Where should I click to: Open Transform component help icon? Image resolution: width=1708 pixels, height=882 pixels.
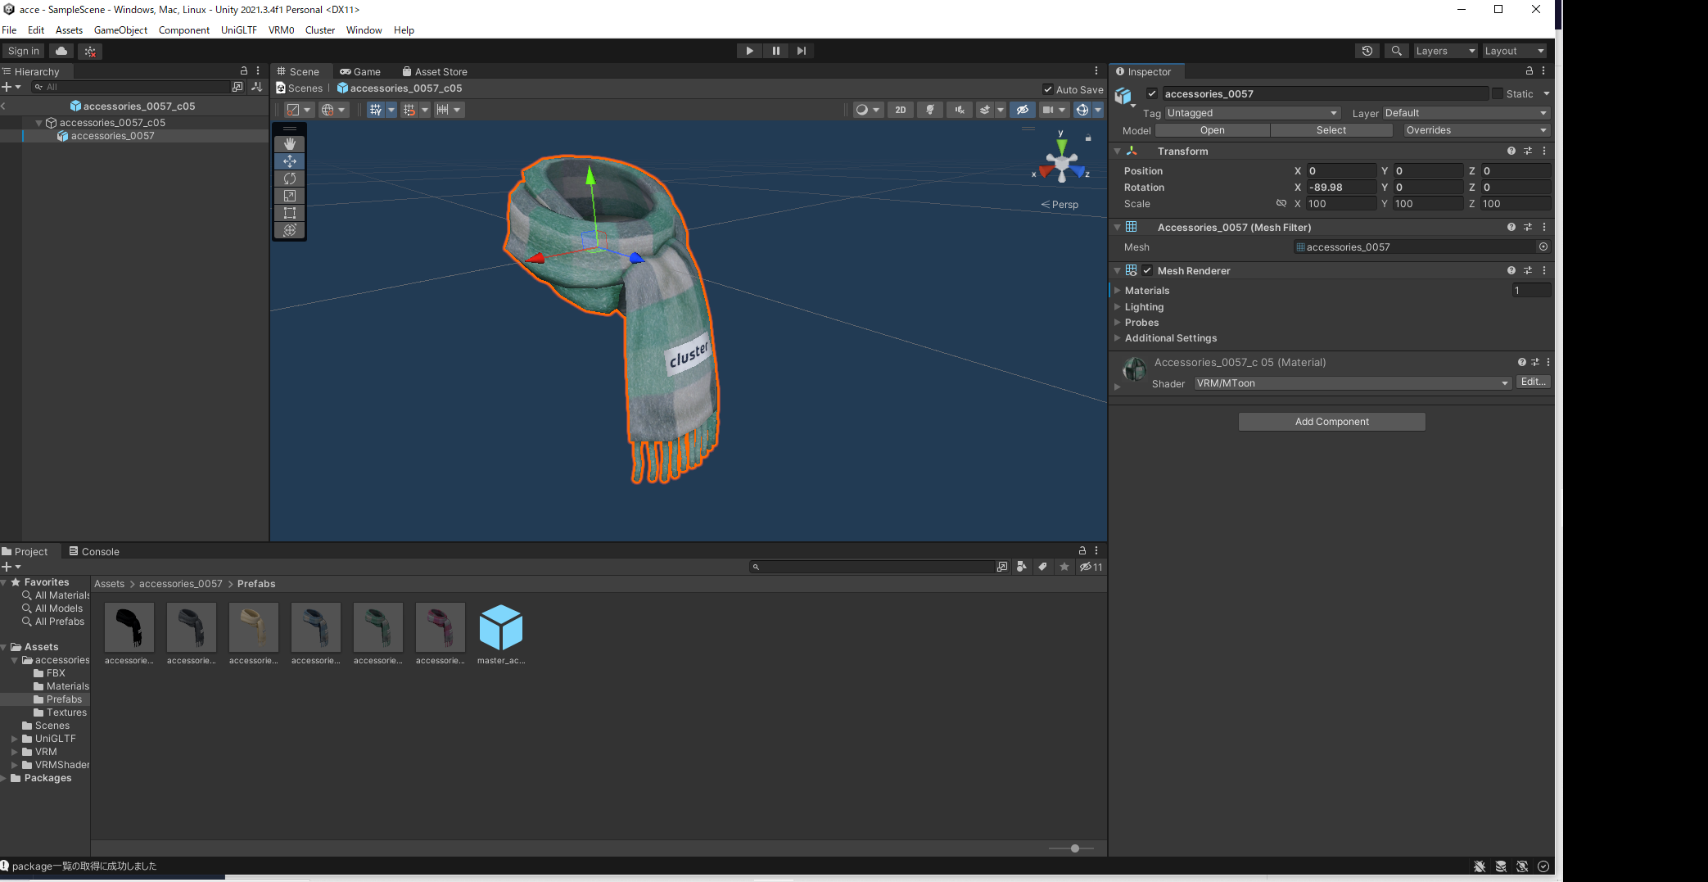pyautogui.click(x=1511, y=152)
